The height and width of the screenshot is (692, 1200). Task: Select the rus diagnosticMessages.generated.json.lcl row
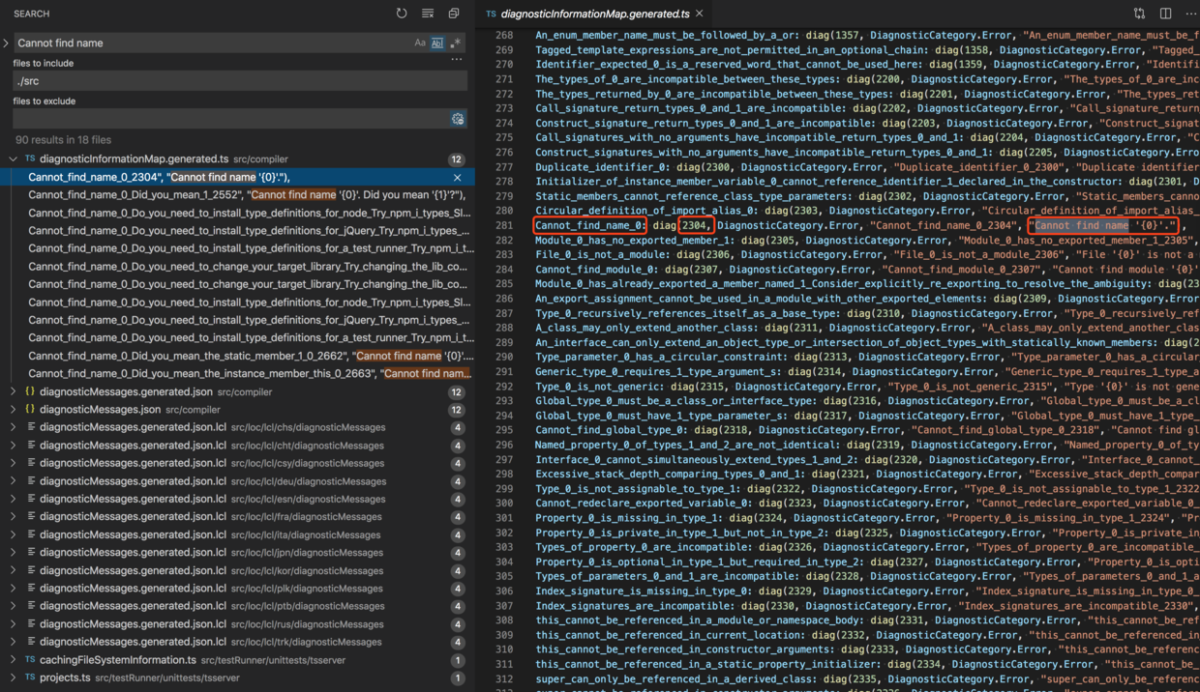point(237,624)
